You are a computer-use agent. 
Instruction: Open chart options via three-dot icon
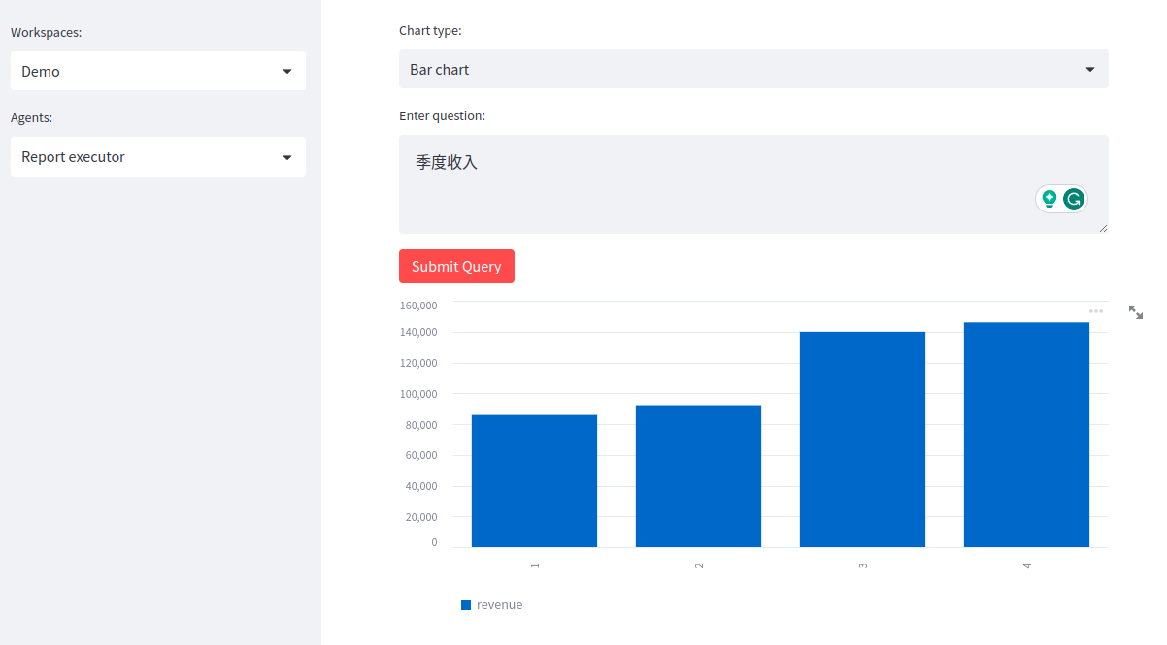coord(1096,310)
